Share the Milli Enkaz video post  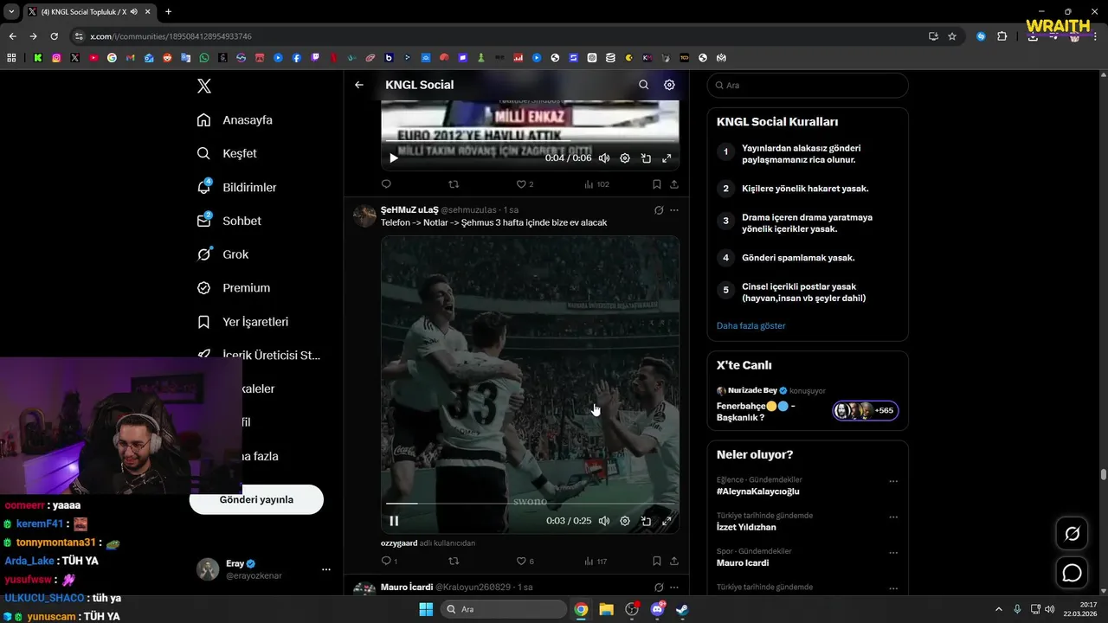[674, 184]
